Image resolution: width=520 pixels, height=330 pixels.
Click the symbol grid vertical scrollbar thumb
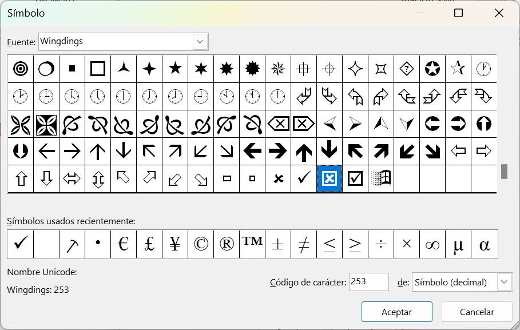click(504, 172)
